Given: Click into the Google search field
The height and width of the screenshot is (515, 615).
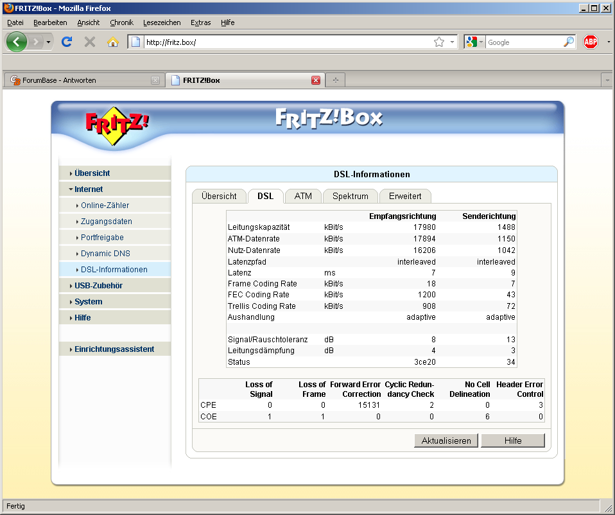Looking at the screenshot, I should point(524,42).
